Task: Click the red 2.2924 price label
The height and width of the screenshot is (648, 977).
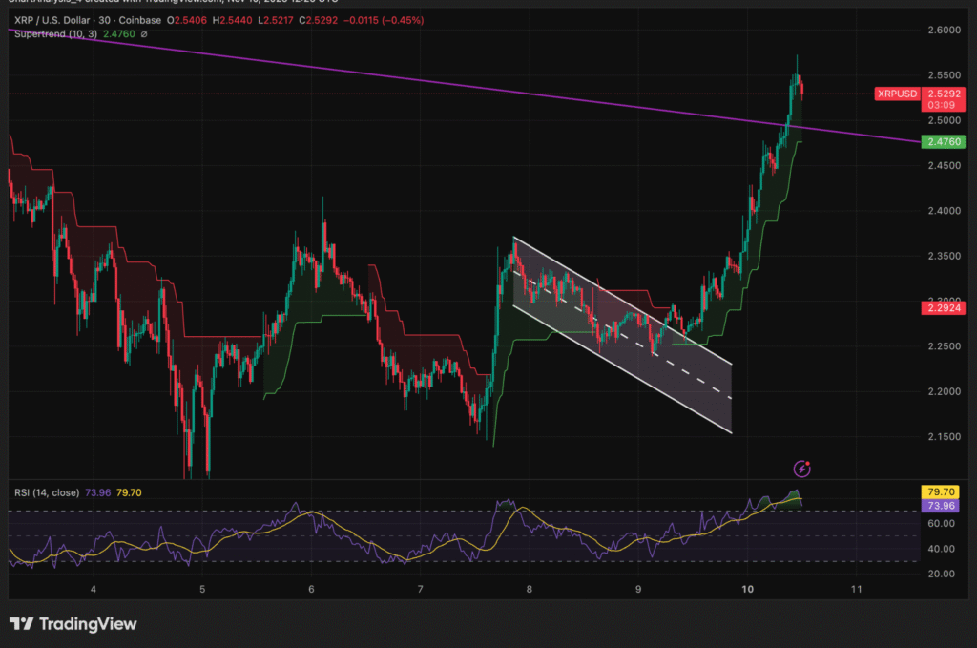Action: (x=943, y=308)
